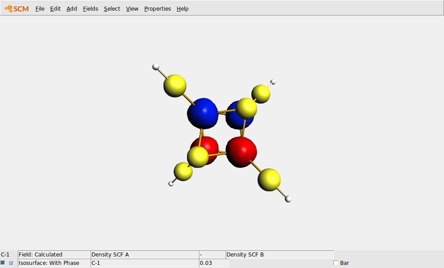The image size is (444, 268).
Task: Select a blue nitrogen atom in the molecule
Action: [204, 112]
